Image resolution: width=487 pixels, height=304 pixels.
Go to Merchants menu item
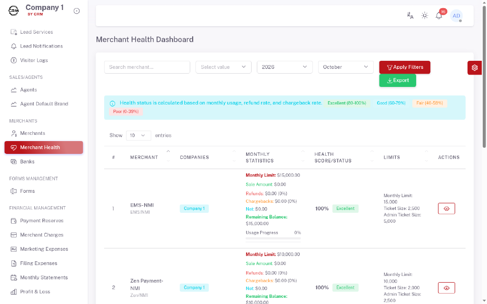click(x=44, y=133)
